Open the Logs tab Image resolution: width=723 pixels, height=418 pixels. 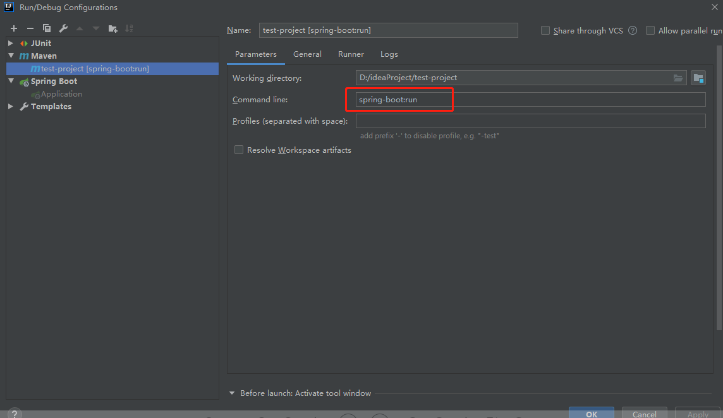tap(389, 54)
